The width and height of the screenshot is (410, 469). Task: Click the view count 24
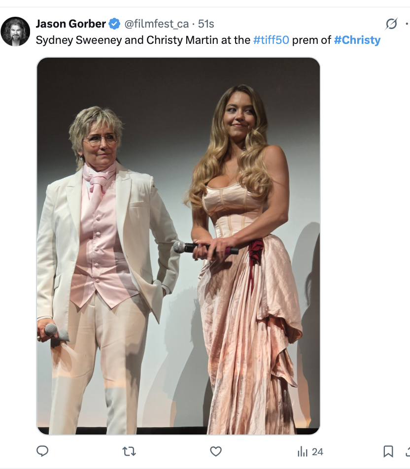[317, 452]
